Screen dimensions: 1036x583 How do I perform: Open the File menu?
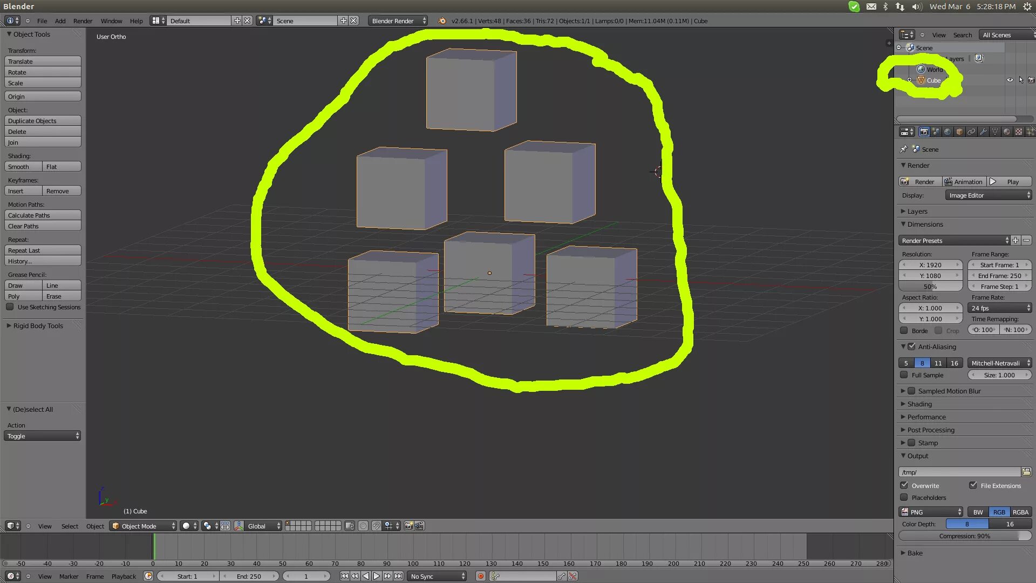point(42,21)
